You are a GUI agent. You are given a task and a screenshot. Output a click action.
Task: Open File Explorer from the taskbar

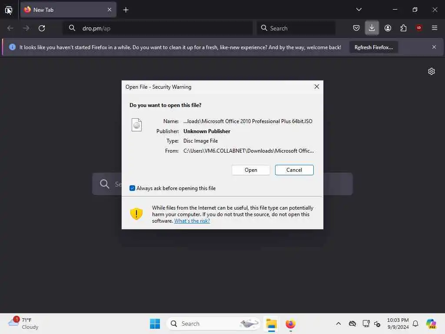click(271, 324)
